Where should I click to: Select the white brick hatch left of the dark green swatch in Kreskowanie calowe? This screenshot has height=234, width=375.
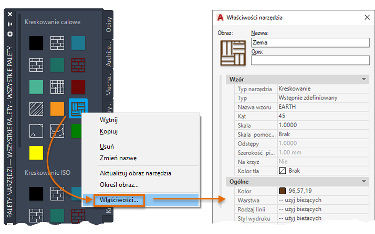[36, 65]
